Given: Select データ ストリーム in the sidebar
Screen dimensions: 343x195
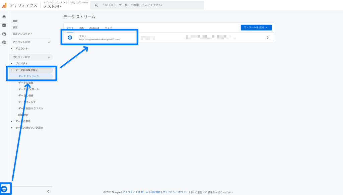Looking at the screenshot, I should point(28,76).
